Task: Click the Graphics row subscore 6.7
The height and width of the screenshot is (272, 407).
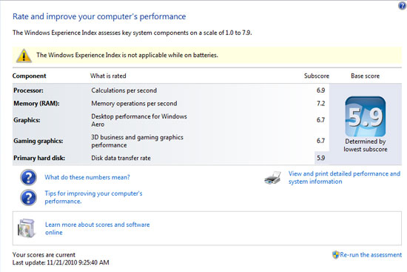Action: [320, 120]
